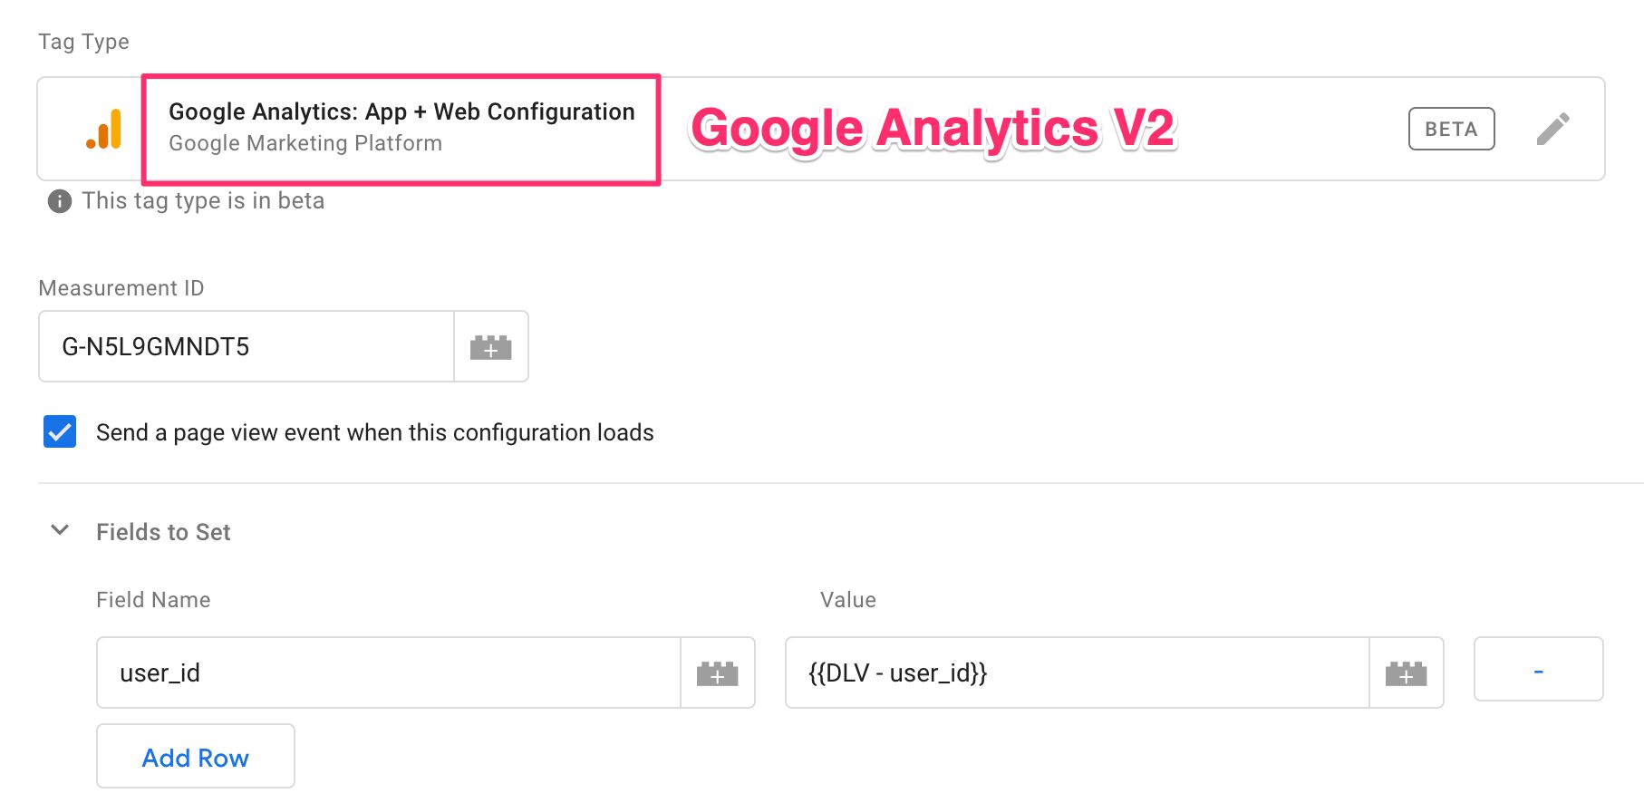The width and height of the screenshot is (1644, 803).
Task: Click the Send a page view event label
Action: tap(374, 432)
